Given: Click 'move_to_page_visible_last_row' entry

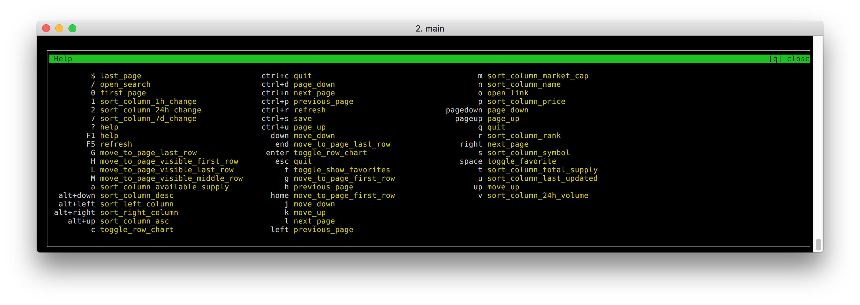Looking at the screenshot, I should pos(167,170).
